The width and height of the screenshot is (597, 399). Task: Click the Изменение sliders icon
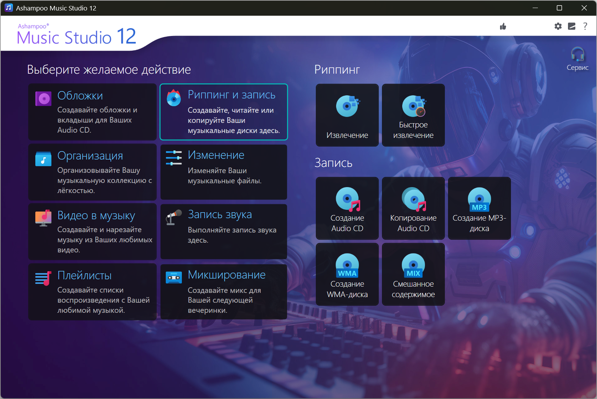[174, 158]
